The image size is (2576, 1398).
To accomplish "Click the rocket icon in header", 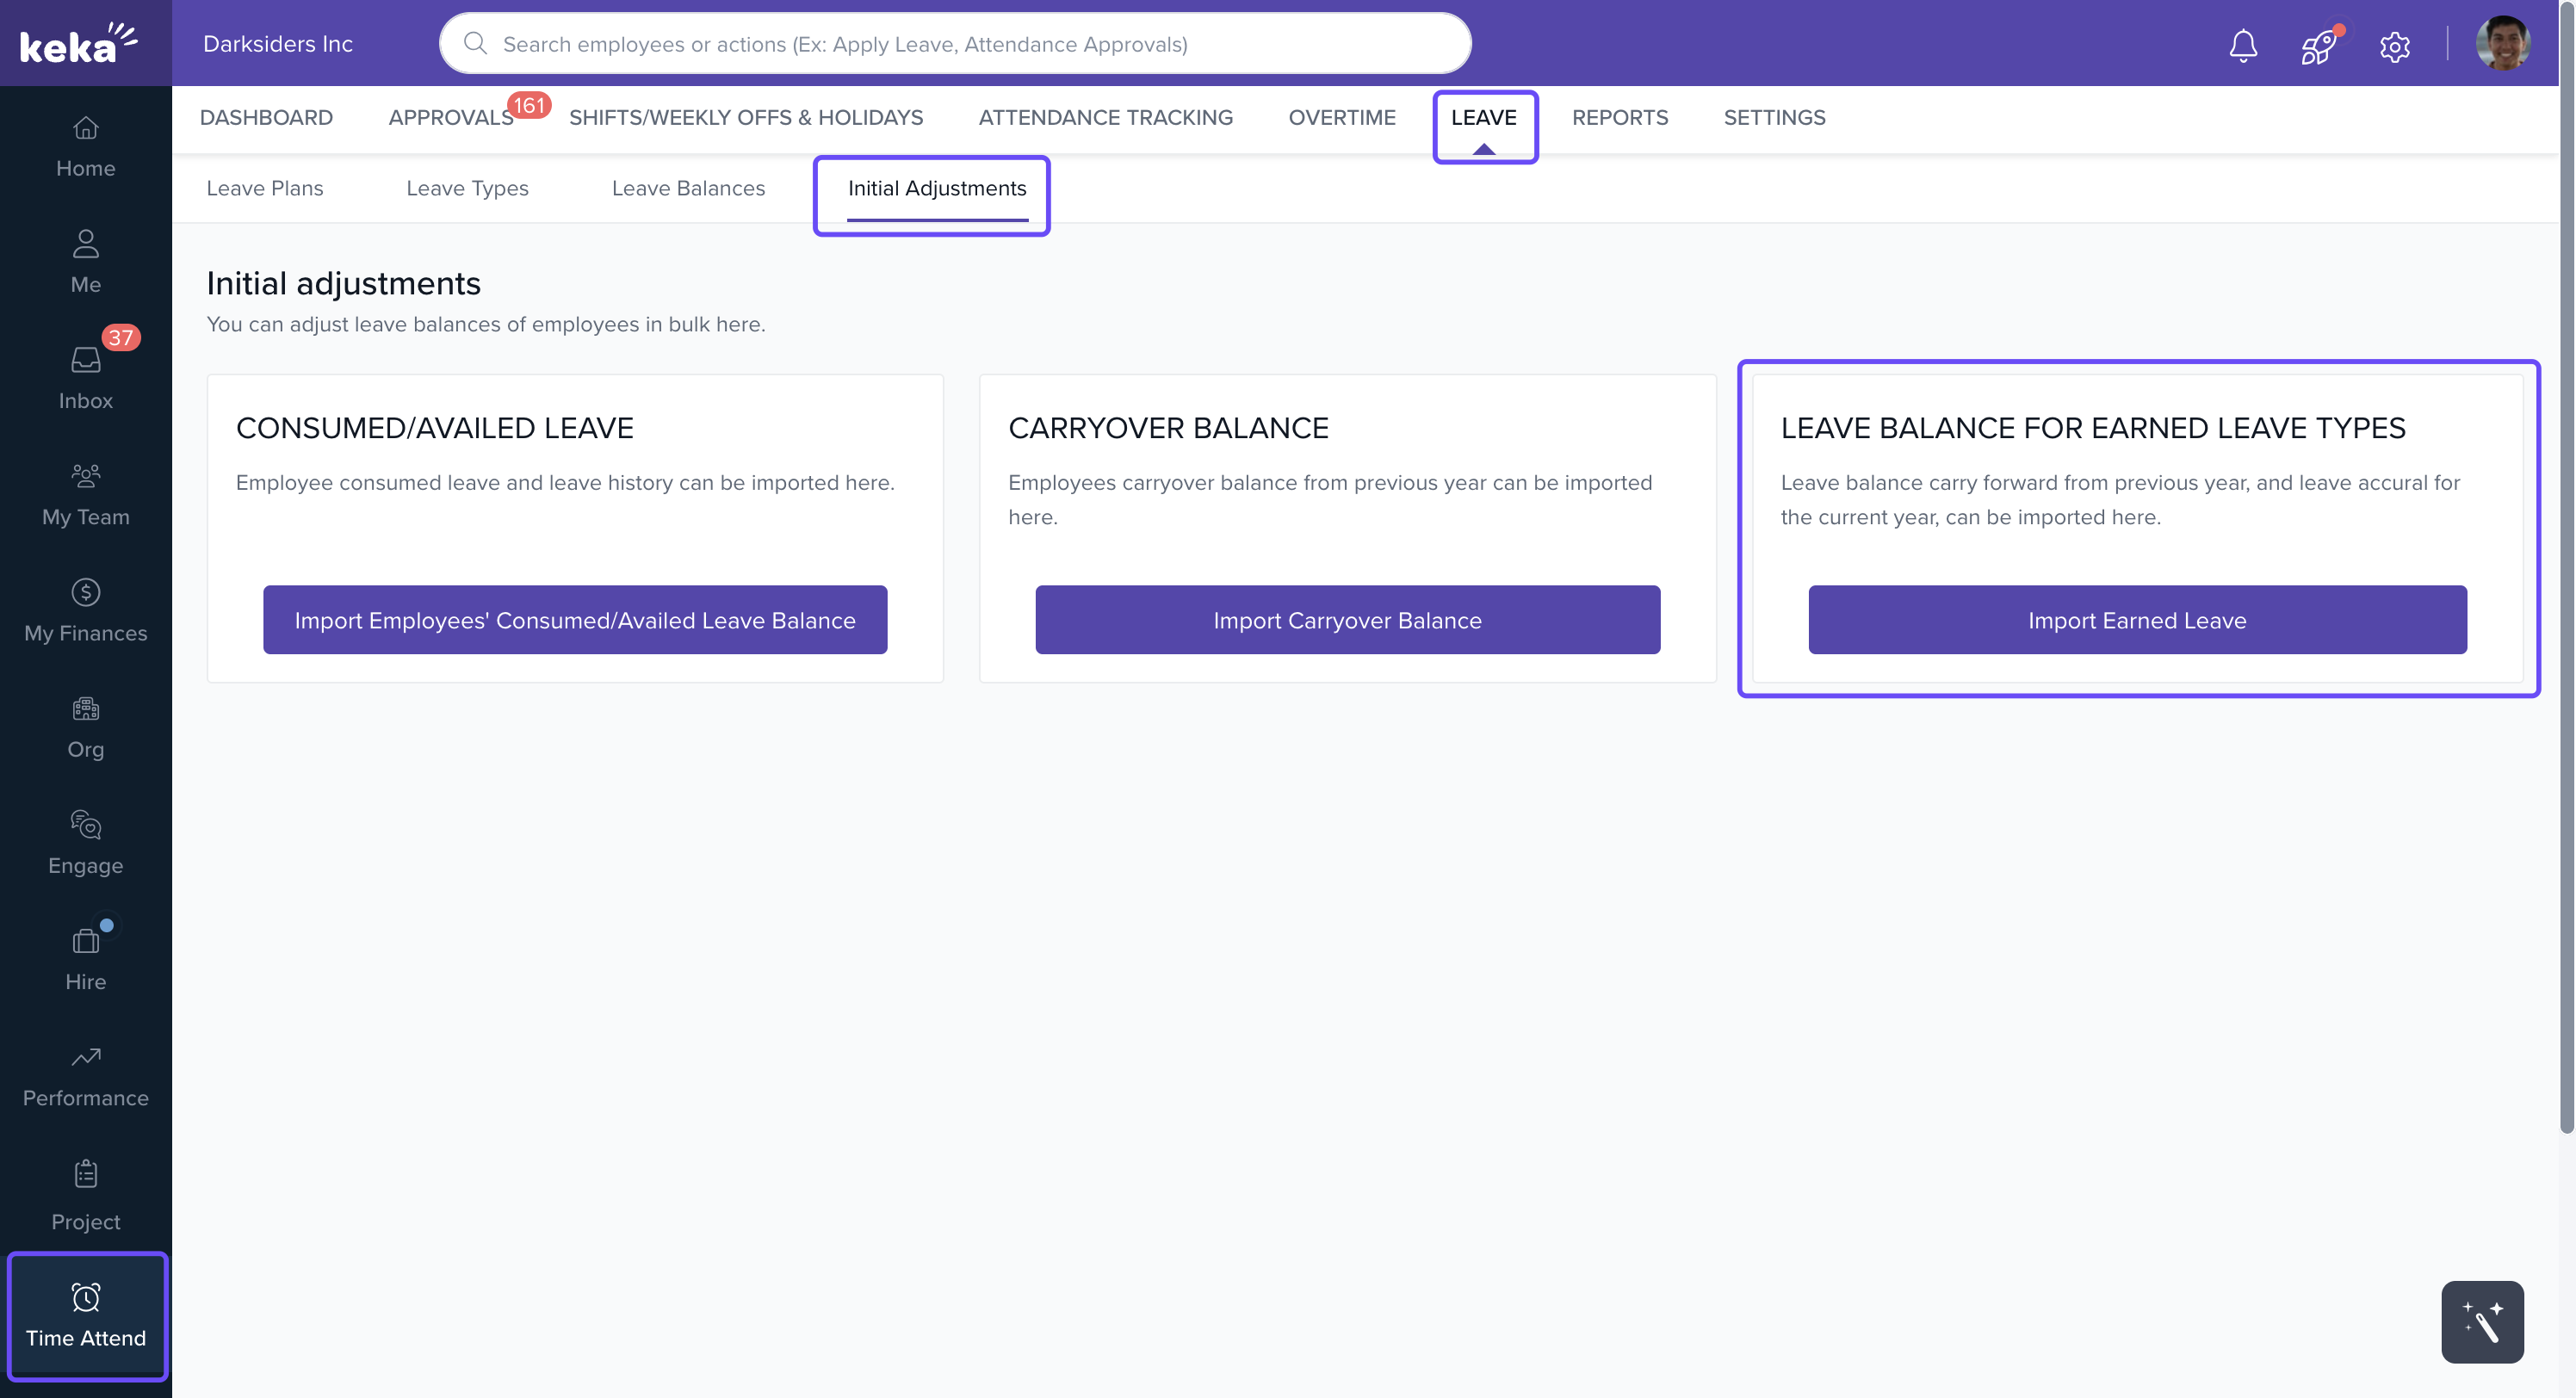I will pos(2318,45).
